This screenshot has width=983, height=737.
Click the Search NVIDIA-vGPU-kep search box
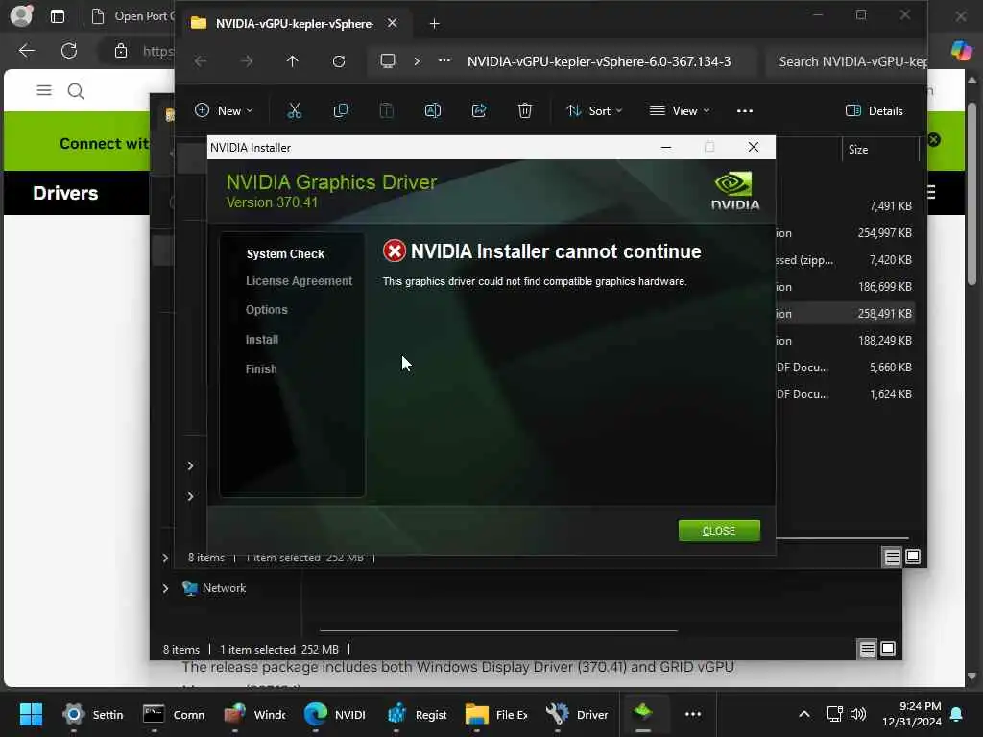coord(846,61)
